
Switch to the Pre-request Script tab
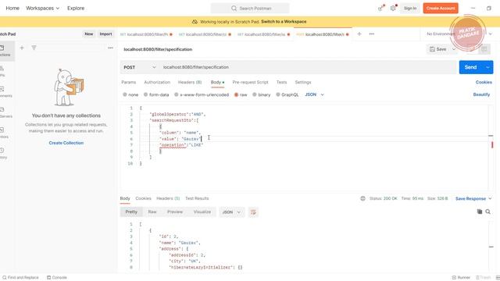[x=250, y=82]
